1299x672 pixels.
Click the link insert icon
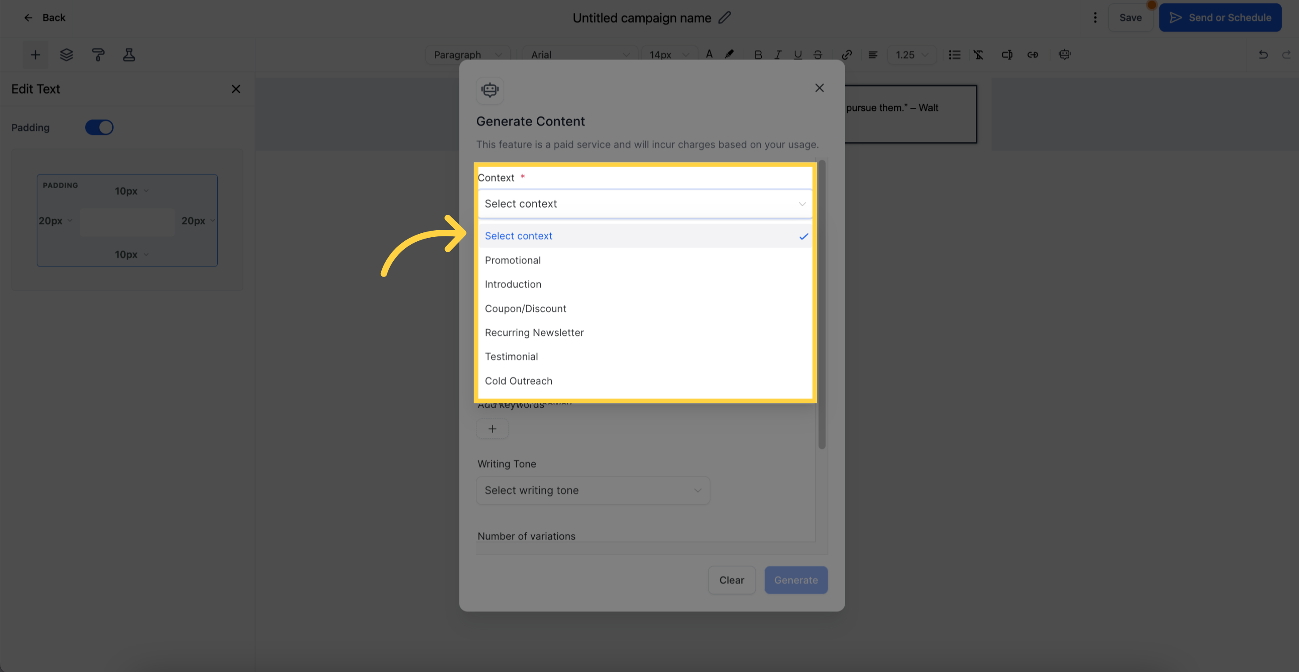(847, 55)
